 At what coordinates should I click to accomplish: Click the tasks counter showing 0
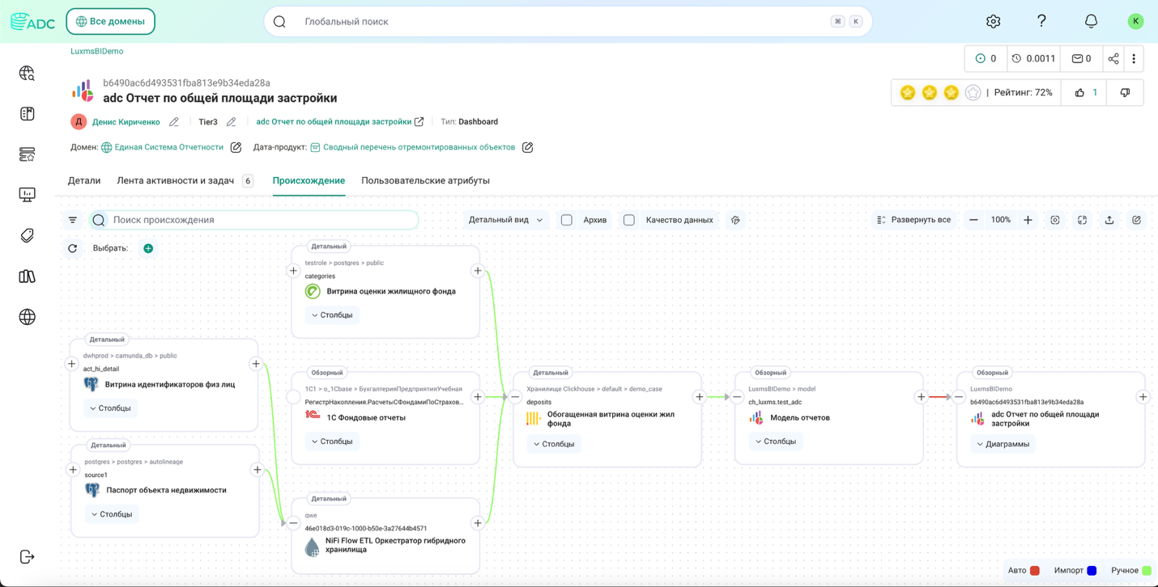(x=986, y=59)
